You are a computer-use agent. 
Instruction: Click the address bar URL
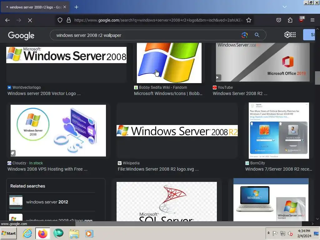(x=158, y=20)
